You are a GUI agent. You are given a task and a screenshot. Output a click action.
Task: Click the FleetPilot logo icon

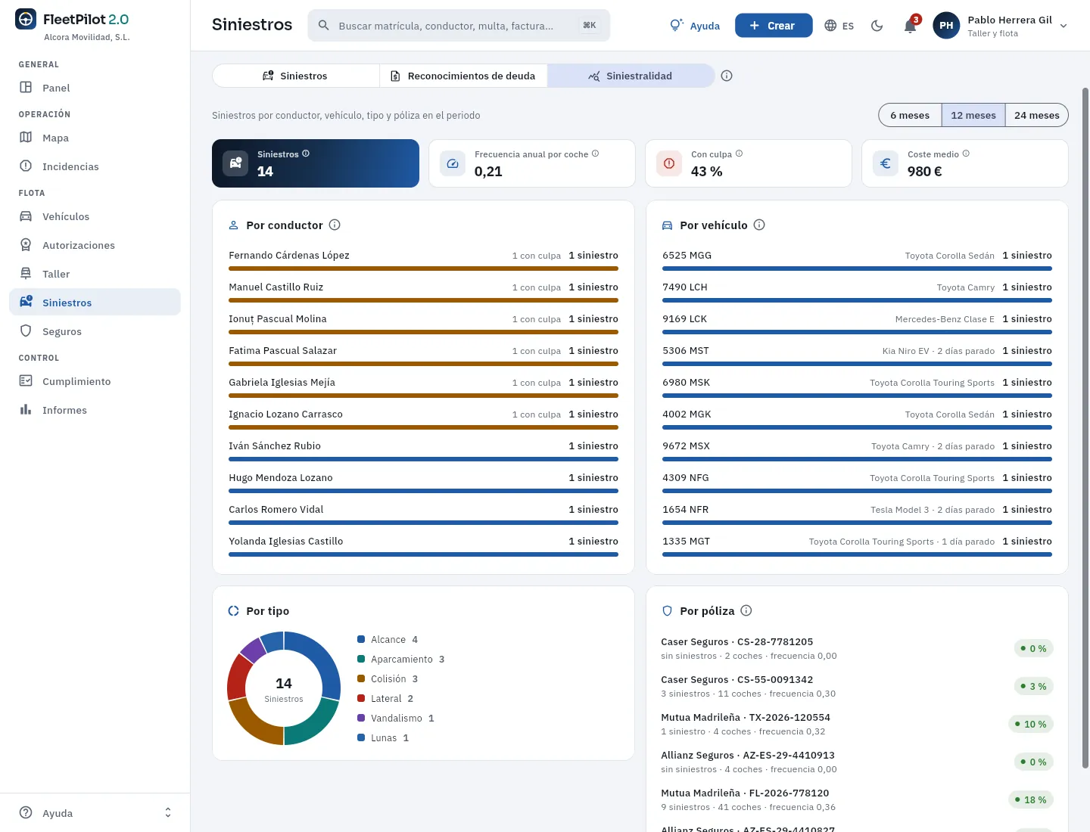tap(26, 20)
